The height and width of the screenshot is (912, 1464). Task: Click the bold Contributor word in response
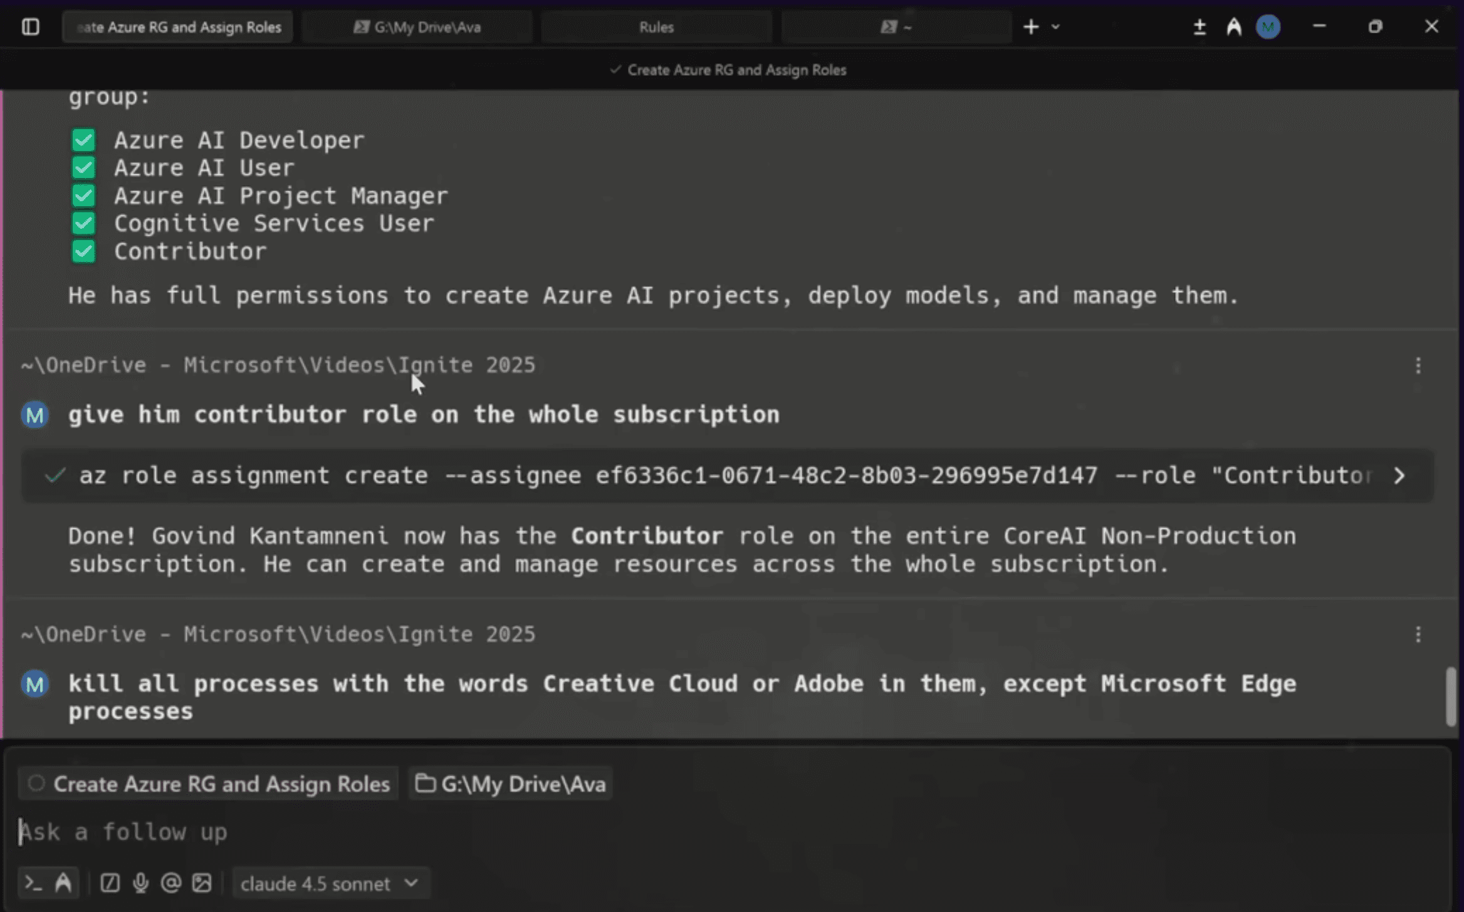[x=647, y=536]
